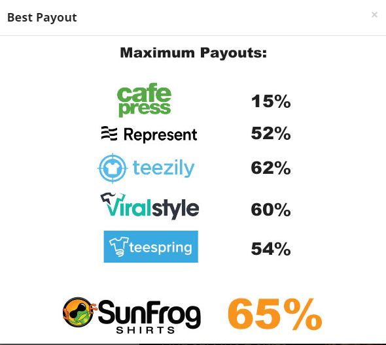Image resolution: width=386 pixels, height=345 pixels.
Task: Click the SunFrog Shirts wordmark
Action: 149,317
